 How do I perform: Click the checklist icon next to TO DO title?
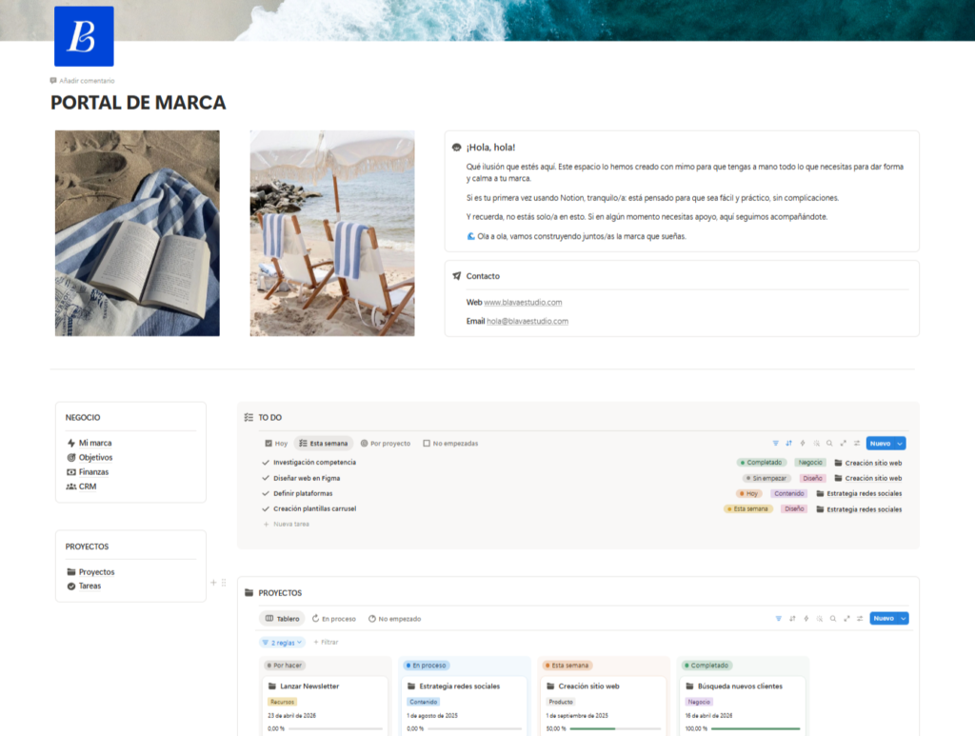point(249,417)
